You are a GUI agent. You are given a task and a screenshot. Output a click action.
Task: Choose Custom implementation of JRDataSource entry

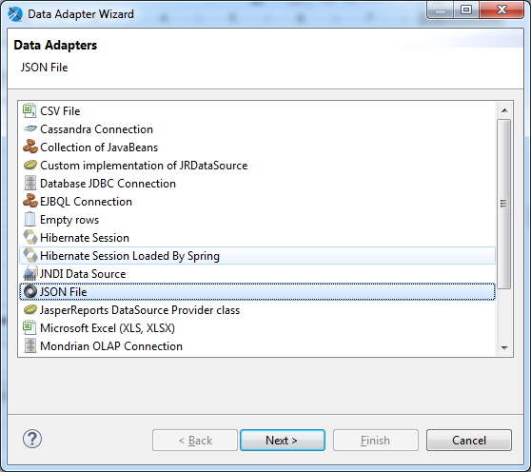(x=144, y=166)
